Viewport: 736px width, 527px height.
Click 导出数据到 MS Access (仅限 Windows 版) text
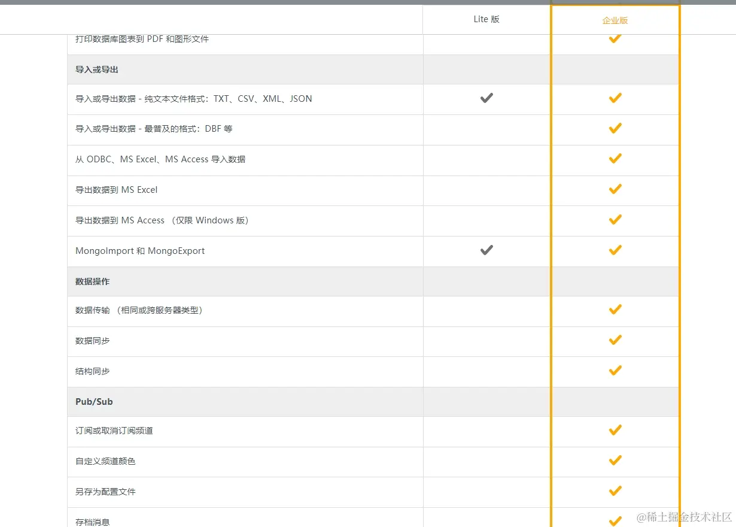[x=162, y=220]
